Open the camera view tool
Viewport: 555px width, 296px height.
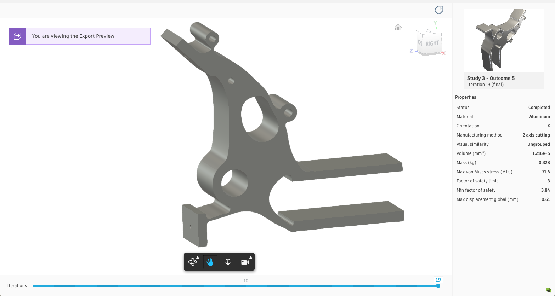245,262
